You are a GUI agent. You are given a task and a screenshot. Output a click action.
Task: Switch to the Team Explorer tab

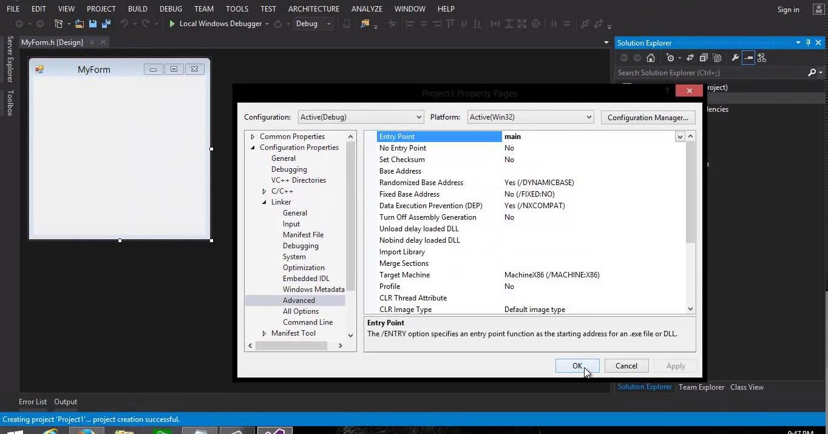point(701,387)
